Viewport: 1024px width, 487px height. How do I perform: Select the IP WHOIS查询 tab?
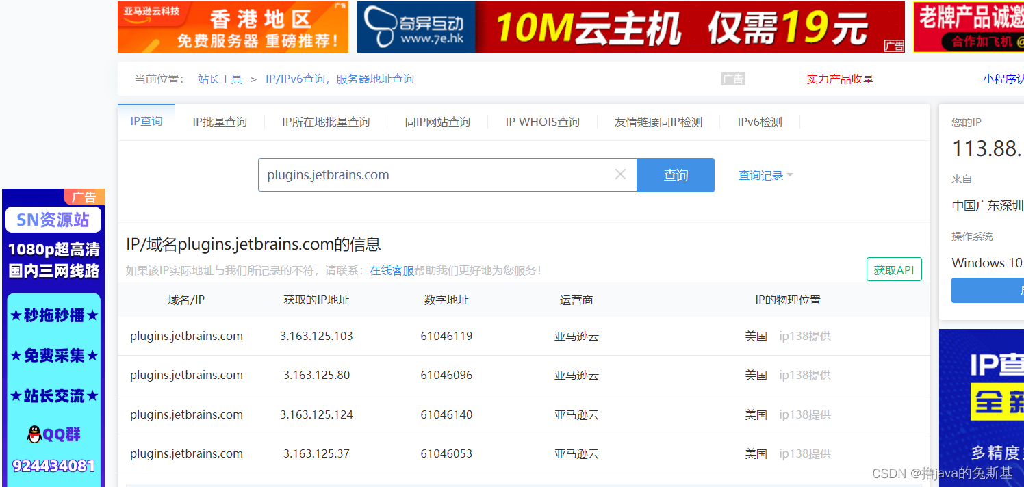tap(543, 122)
